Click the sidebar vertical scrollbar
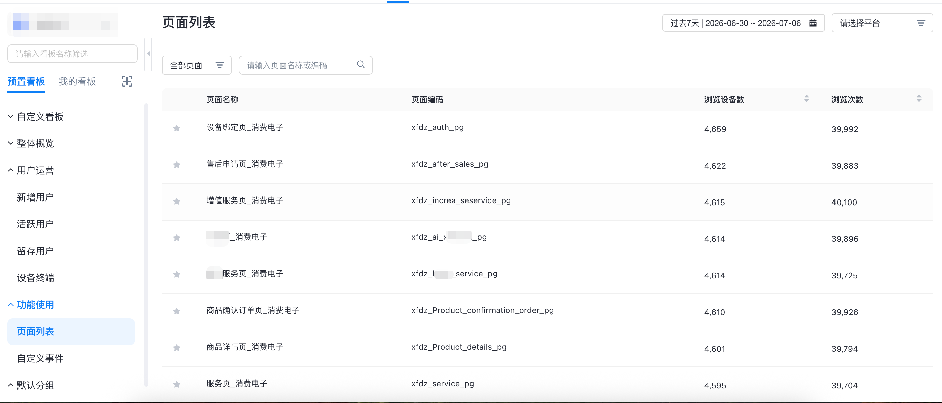942x403 pixels. pyautogui.click(x=146, y=245)
